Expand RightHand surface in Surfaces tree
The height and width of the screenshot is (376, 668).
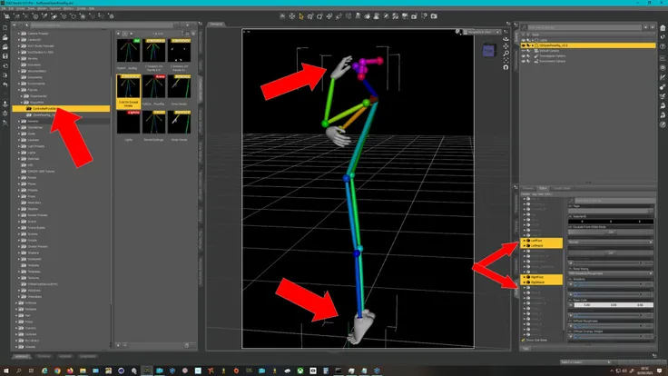tap(525, 282)
